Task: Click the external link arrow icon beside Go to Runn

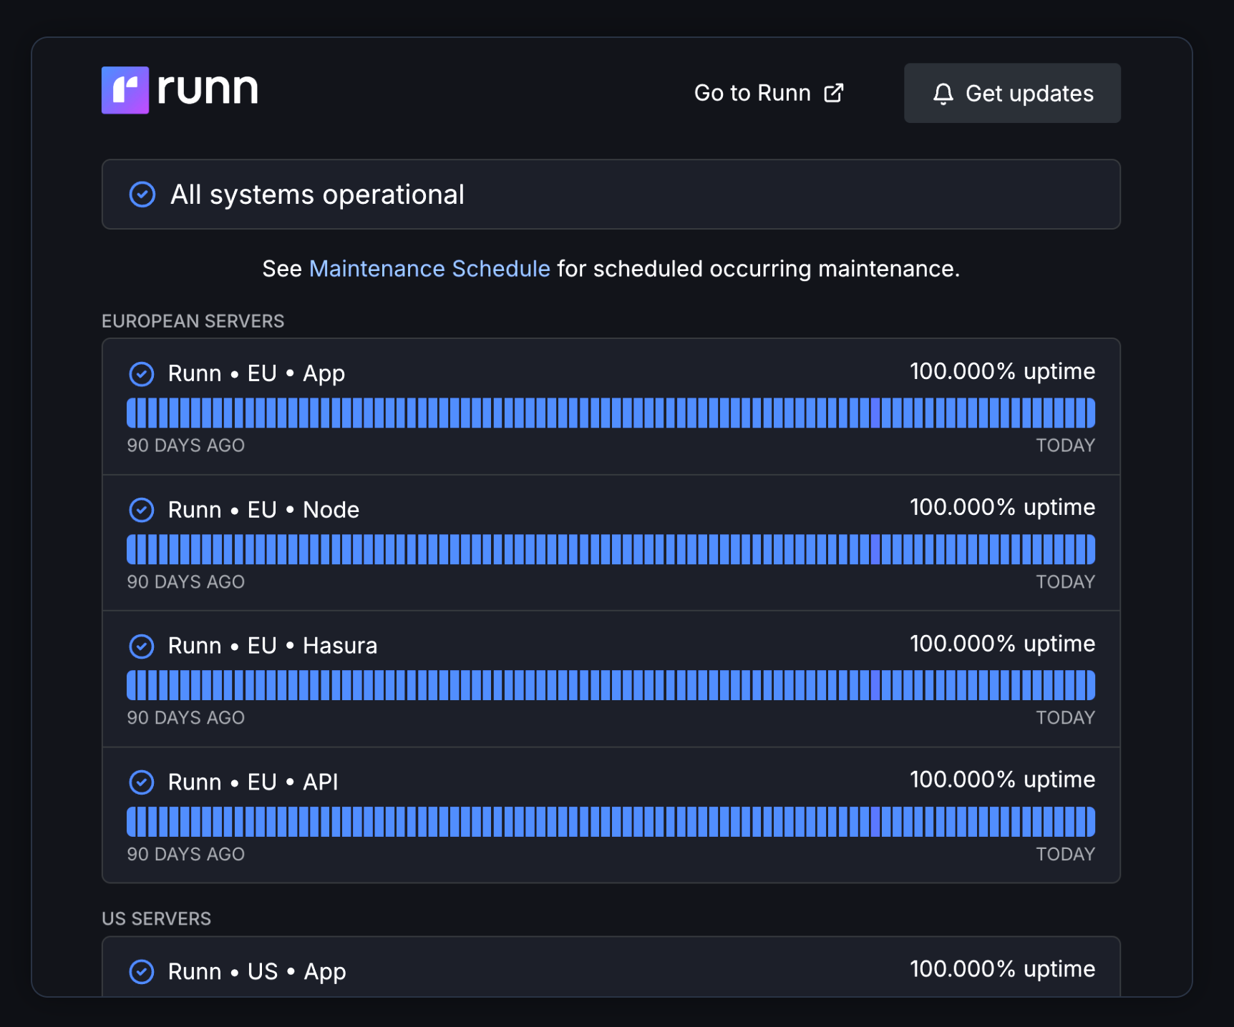Action: click(x=834, y=93)
